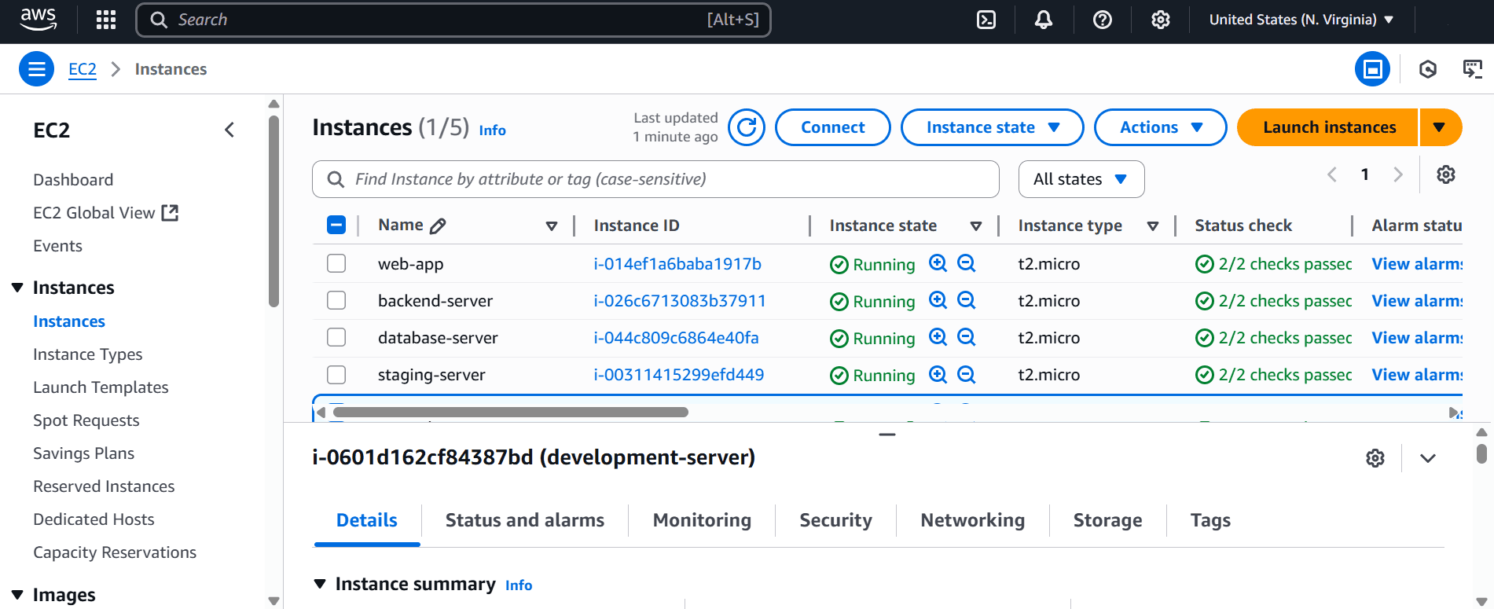Open the help question mark menu
The height and width of the screenshot is (609, 1494).
pos(1103,20)
